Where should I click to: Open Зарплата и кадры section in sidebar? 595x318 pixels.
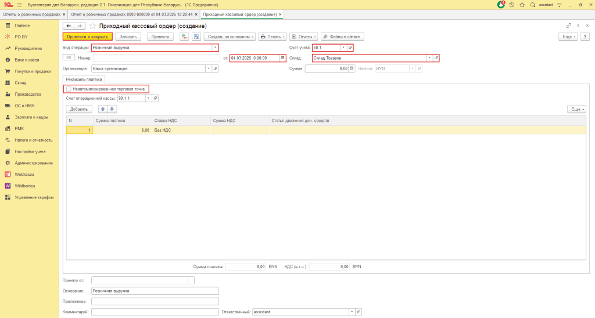coord(31,117)
